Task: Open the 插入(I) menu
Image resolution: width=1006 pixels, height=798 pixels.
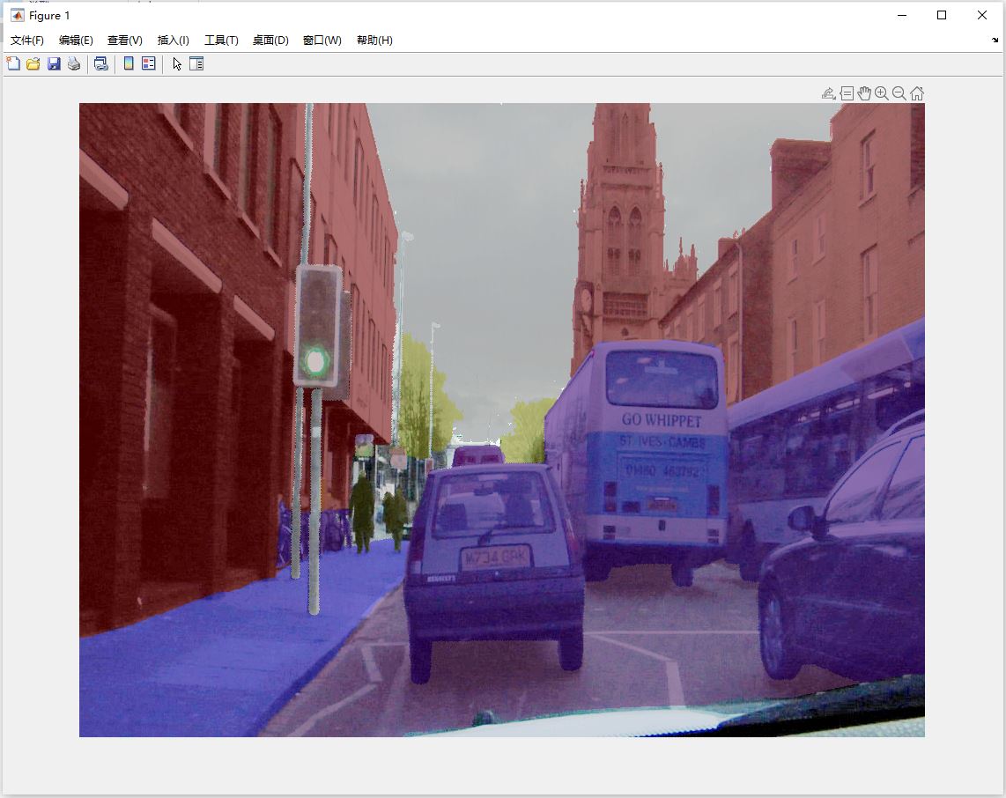Action: point(174,41)
